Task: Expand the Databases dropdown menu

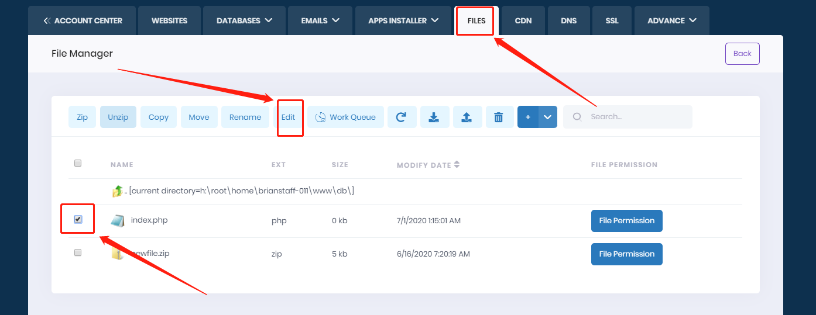Action: (x=244, y=20)
